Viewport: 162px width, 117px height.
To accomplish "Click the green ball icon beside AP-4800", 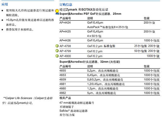I will [x=57, y=56].
